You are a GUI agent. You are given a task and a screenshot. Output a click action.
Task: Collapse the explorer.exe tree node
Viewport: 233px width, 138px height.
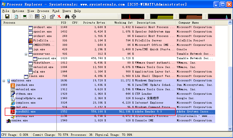point(4,81)
